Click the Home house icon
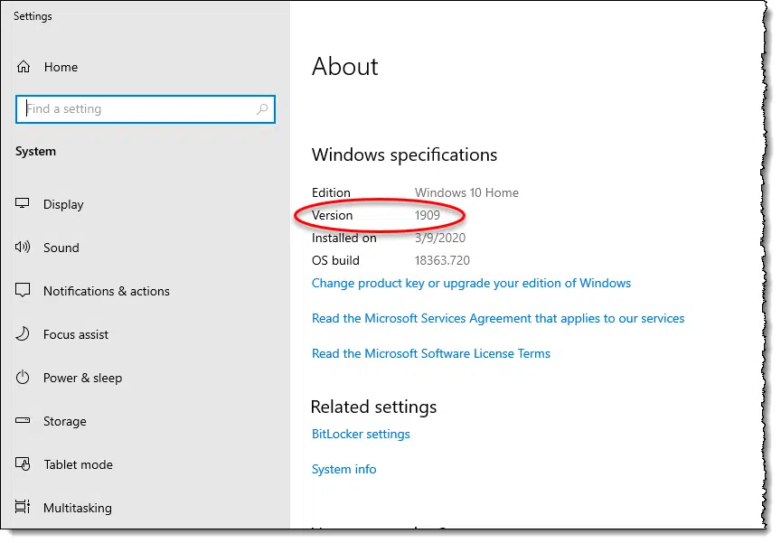Viewport: 781px width, 543px height. tap(24, 67)
